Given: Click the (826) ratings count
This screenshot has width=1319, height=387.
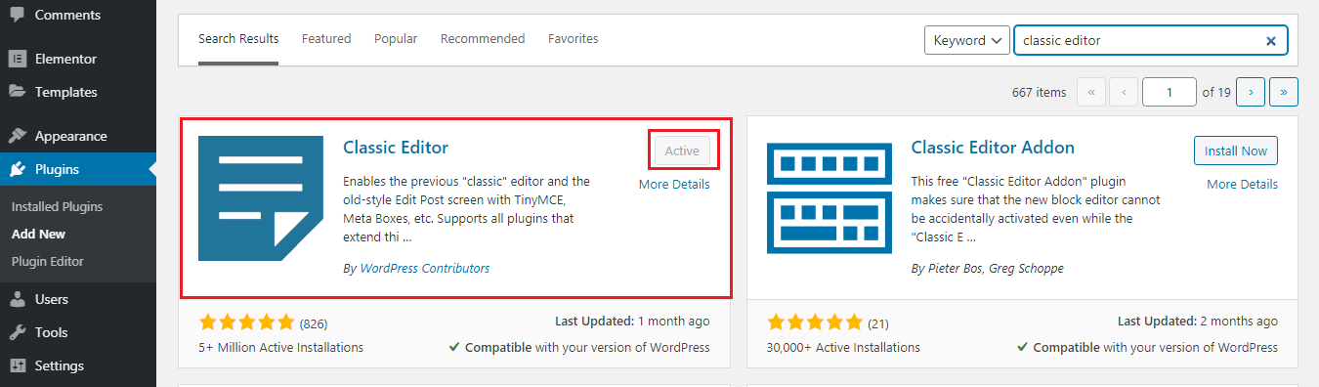Looking at the screenshot, I should 314,322.
